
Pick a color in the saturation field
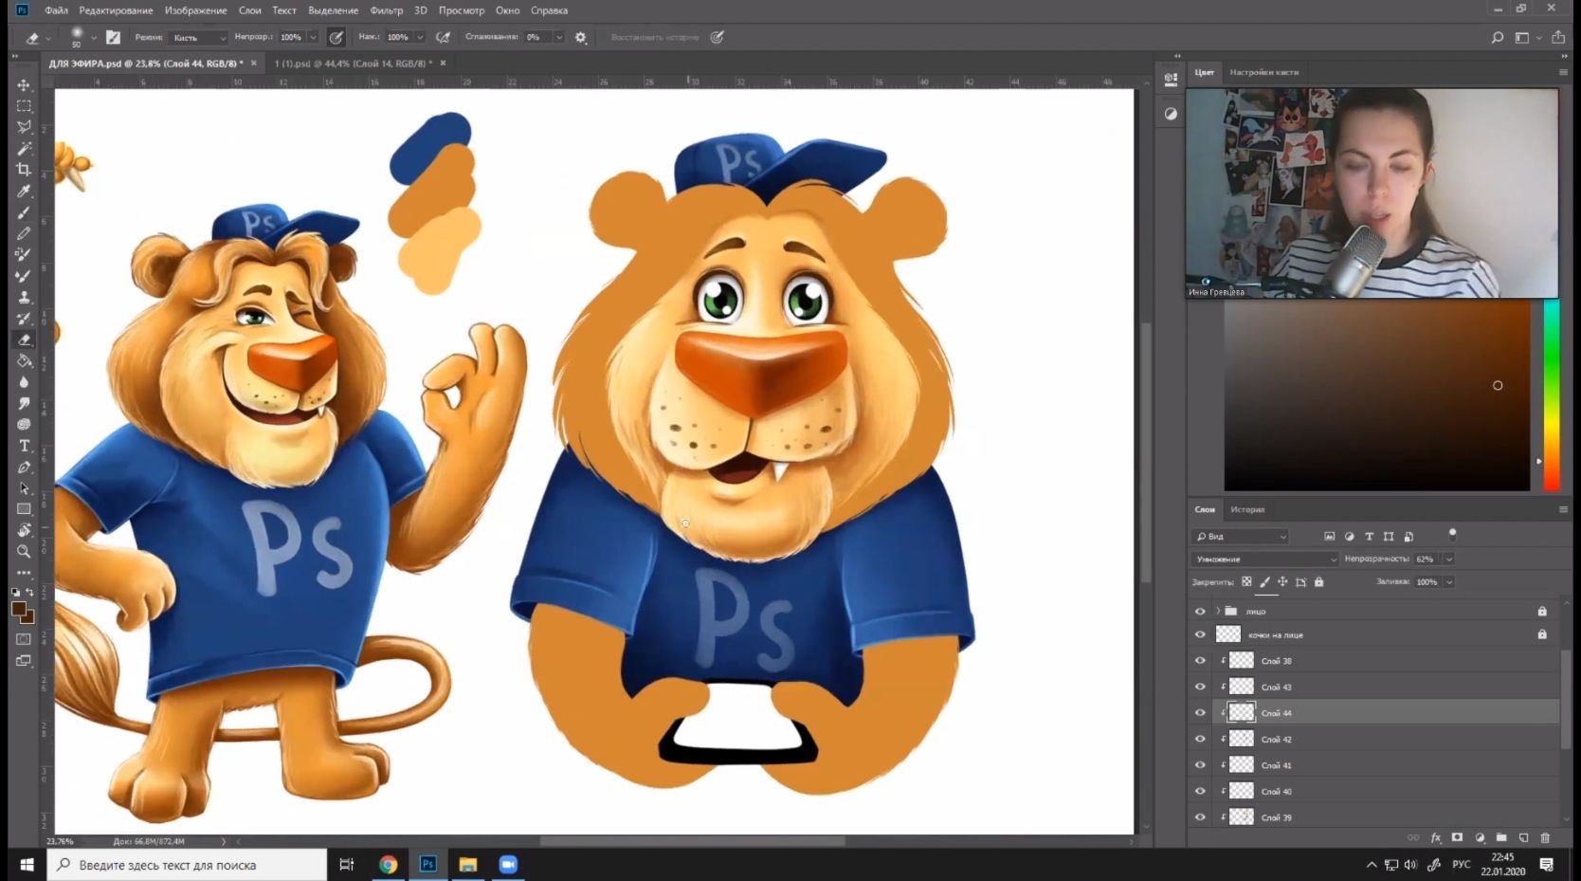point(1377,395)
